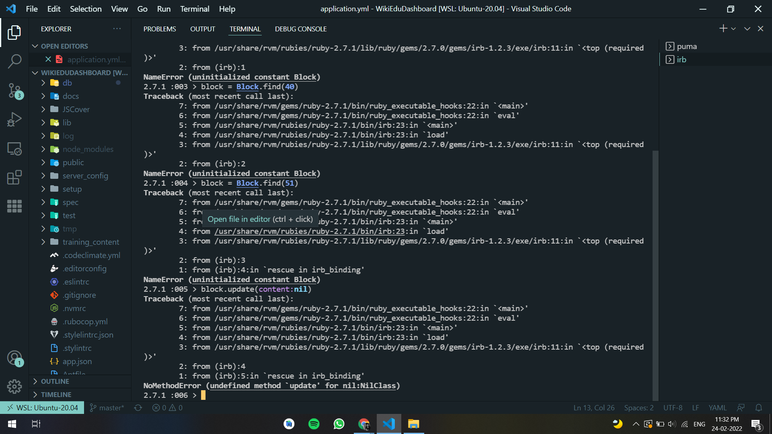Open the launch profile dropdown next to plus
Image resolution: width=772 pixels, height=434 pixels.
click(x=733, y=29)
